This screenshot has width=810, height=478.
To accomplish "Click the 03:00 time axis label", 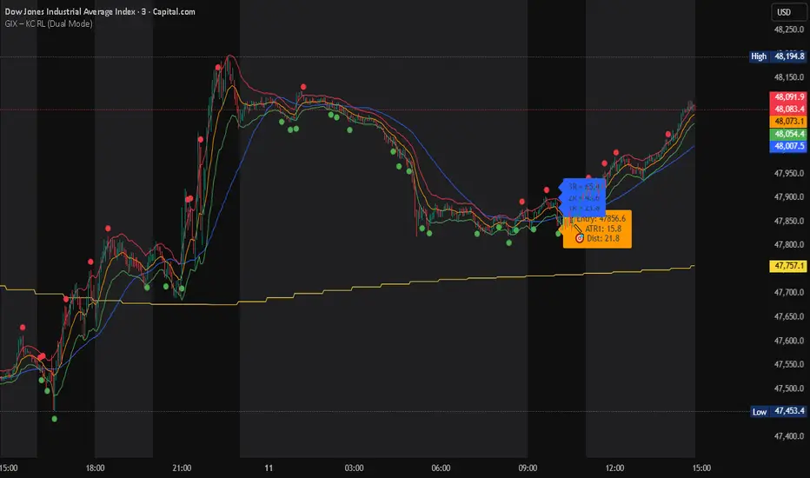I will pyautogui.click(x=355, y=468).
